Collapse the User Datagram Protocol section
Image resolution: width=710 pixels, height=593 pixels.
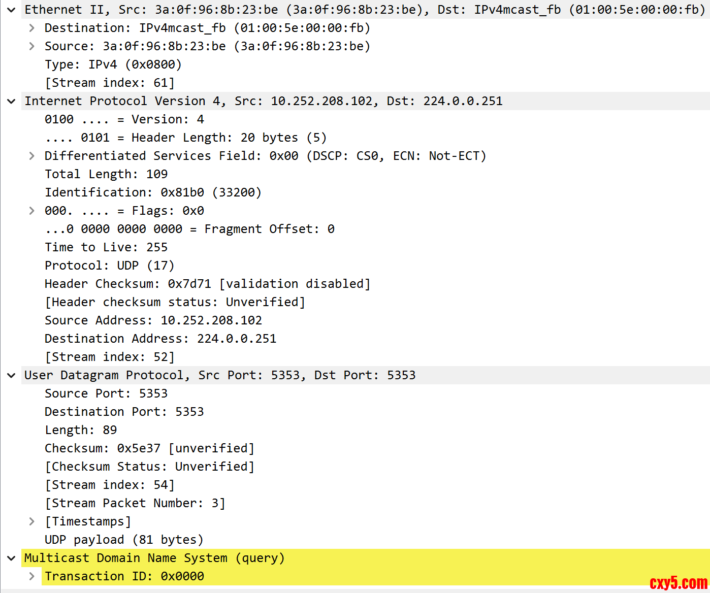pyautogui.click(x=11, y=375)
